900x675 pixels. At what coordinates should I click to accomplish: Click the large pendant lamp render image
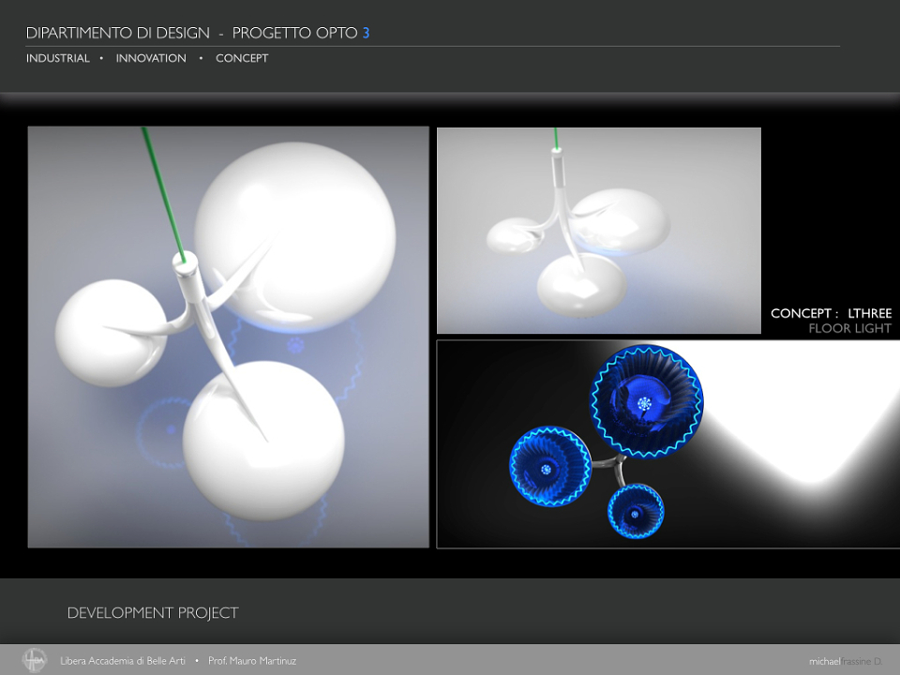click(x=229, y=337)
